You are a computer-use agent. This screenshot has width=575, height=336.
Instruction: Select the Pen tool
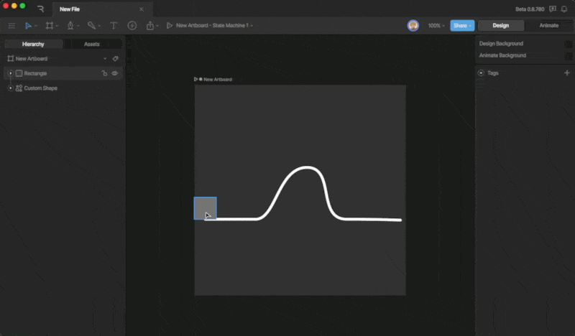point(70,25)
